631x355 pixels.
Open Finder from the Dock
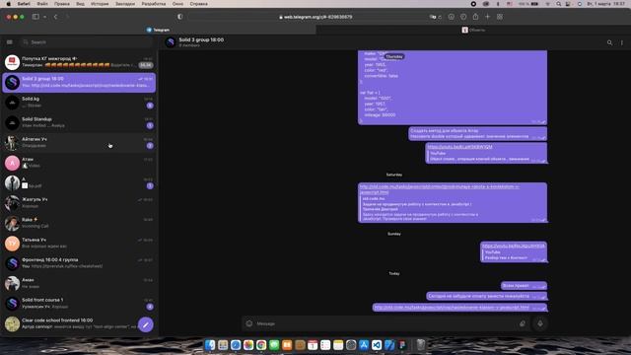(210, 345)
